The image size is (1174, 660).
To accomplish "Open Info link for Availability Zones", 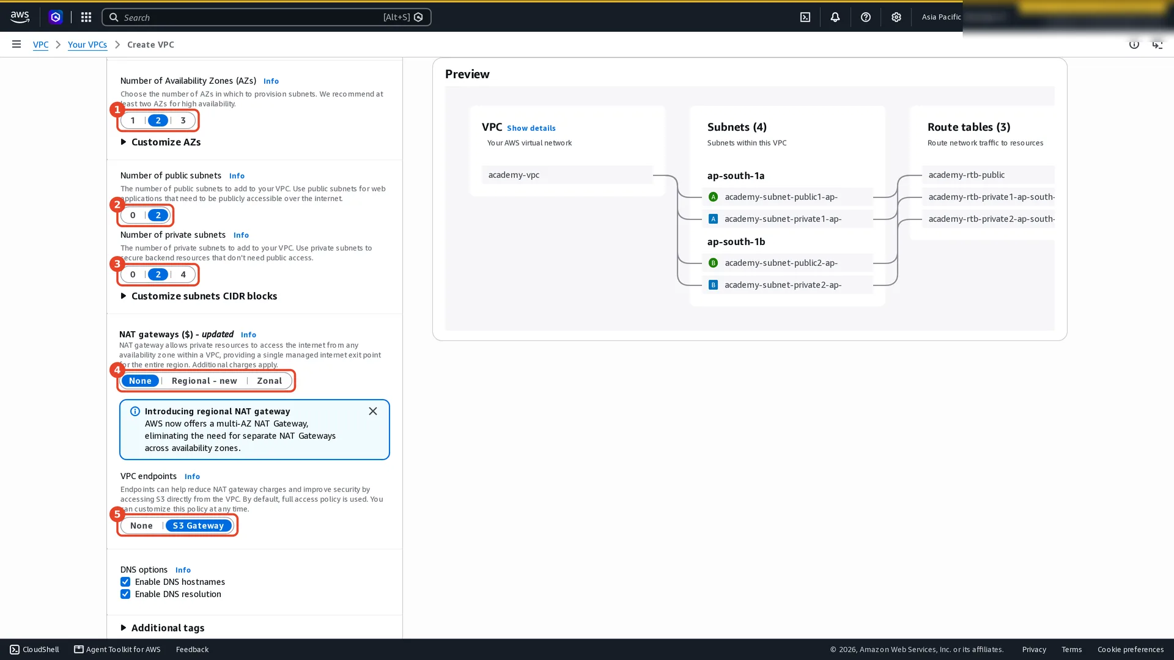I will pos(271,81).
